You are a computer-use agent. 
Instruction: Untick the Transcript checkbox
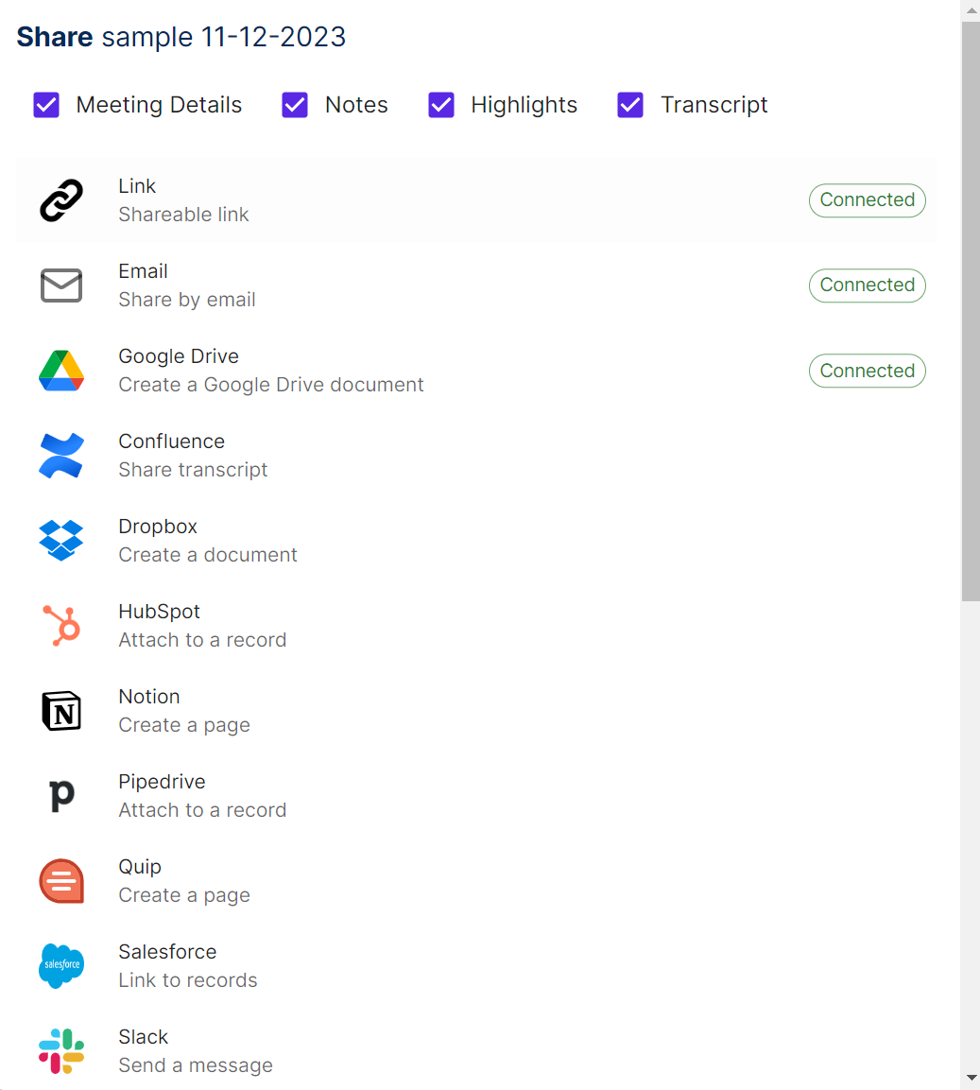pos(630,105)
